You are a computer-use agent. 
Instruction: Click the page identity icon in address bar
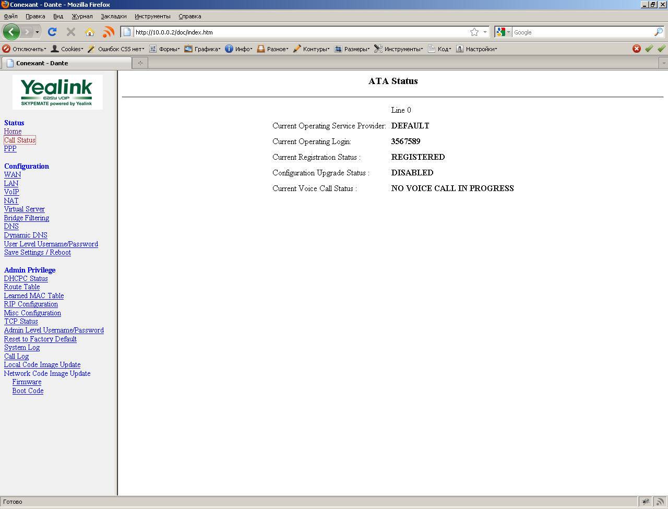tap(127, 32)
